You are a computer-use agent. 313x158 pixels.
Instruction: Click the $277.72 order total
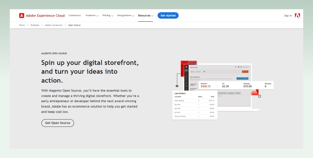click(212, 101)
